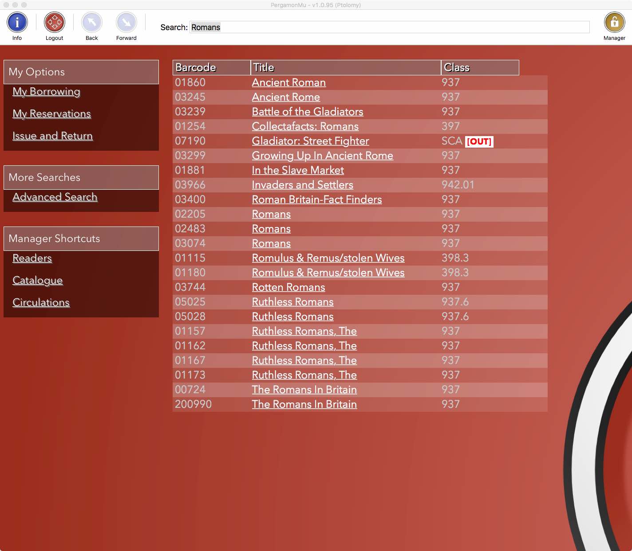
Task: Open the title Ancient Rome
Action: (286, 97)
